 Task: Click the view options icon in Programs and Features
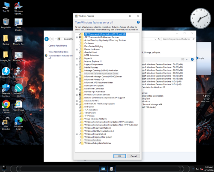coord(183,59)
